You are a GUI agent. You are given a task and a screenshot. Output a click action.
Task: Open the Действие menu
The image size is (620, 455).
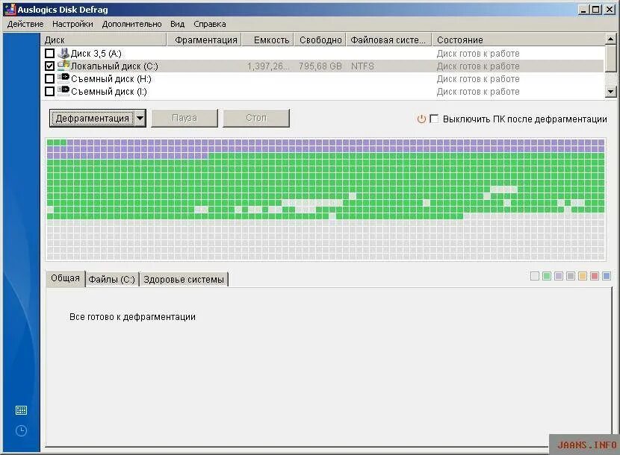[x=25, y=24]
